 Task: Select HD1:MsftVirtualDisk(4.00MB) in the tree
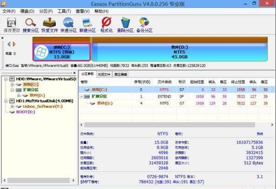(45, 101)
